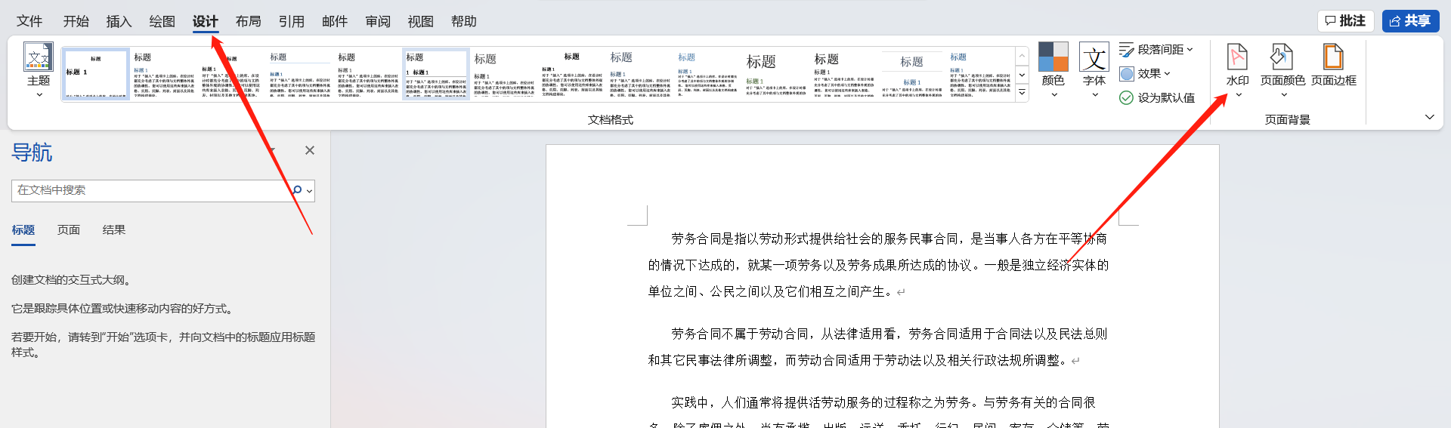Open 段落间距 paragraph spacing options
The image size is (1451, 428).
1156,50
